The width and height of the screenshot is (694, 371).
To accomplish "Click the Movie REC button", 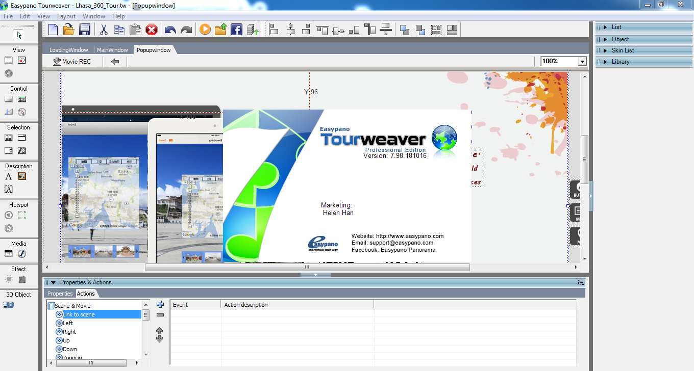I will [x=72, y=62].
